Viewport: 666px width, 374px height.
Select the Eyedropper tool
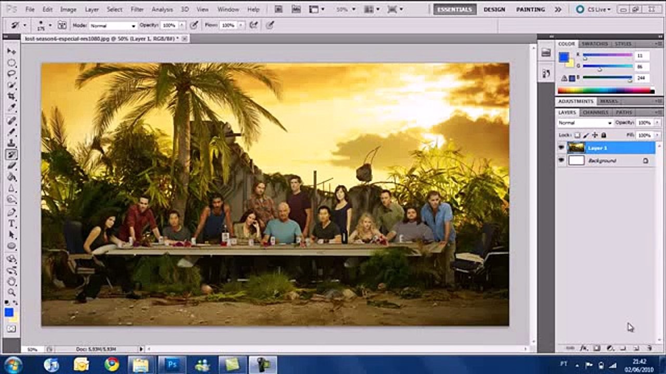point(11,109)
